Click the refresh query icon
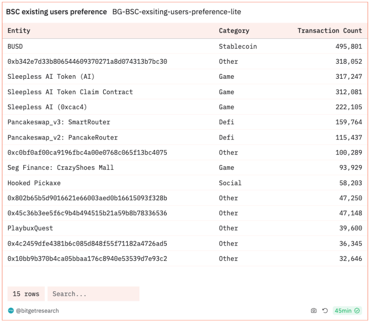 (x=325, y=311)
